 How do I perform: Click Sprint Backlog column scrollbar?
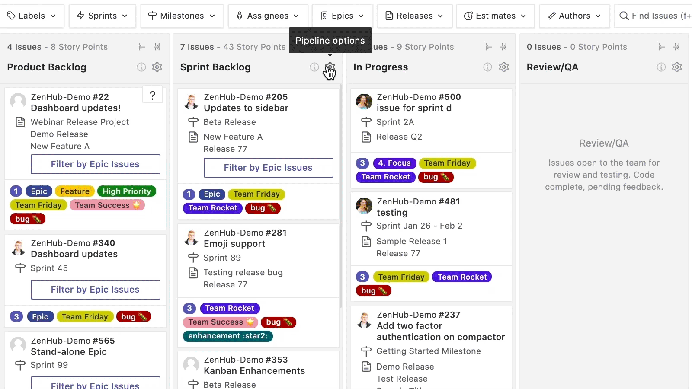(340, 197)
